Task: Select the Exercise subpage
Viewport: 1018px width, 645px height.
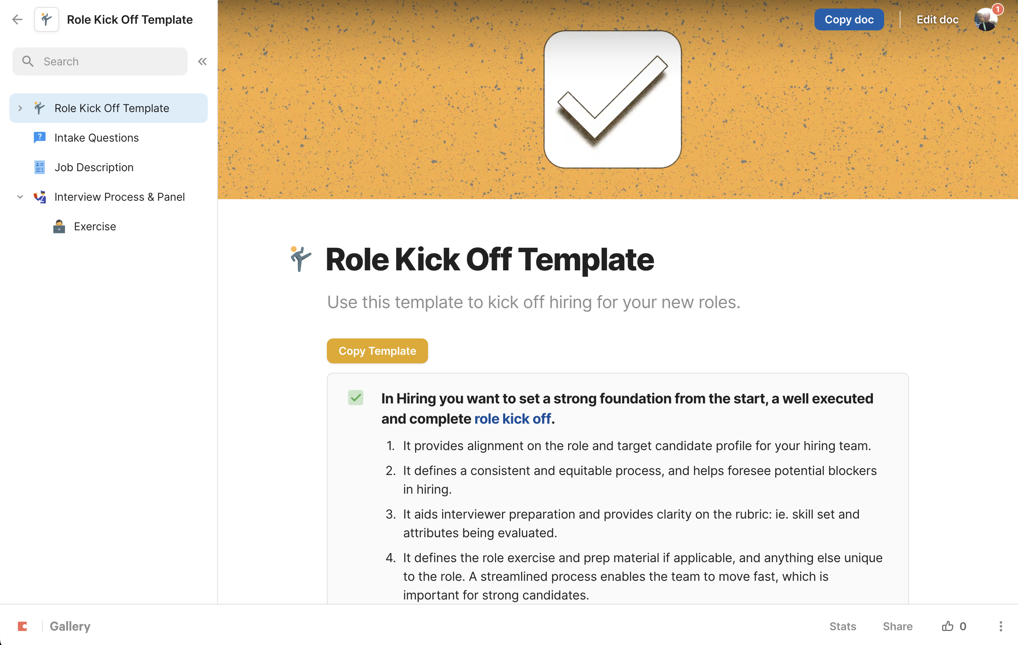Action: coord(95,226)
